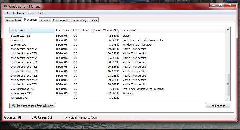Click the scrollbar down arrow in process list
The image size is (240, 130).
pyautogui.click(x=228, y=98)
